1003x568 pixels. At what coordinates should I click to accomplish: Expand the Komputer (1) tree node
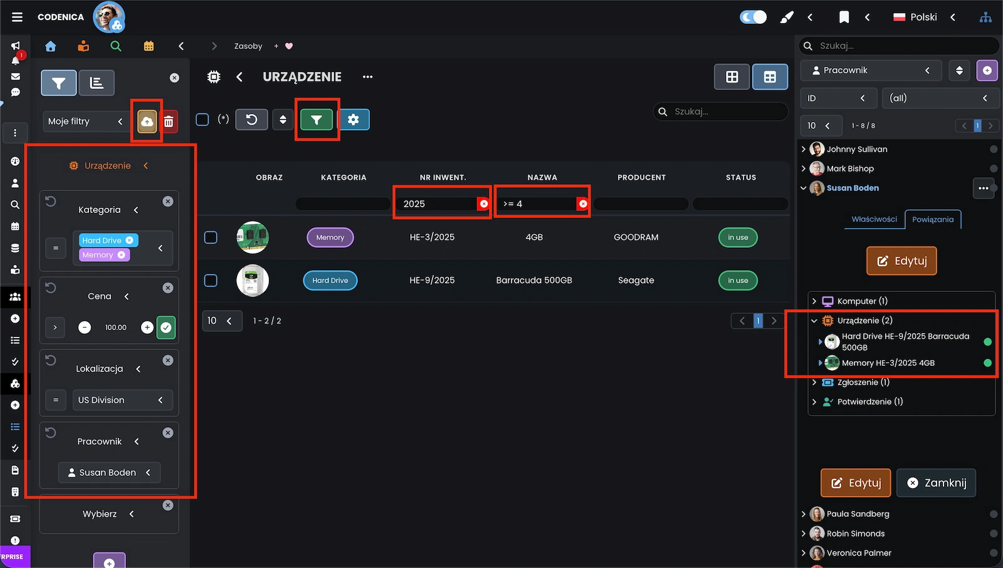coord(814,301)
